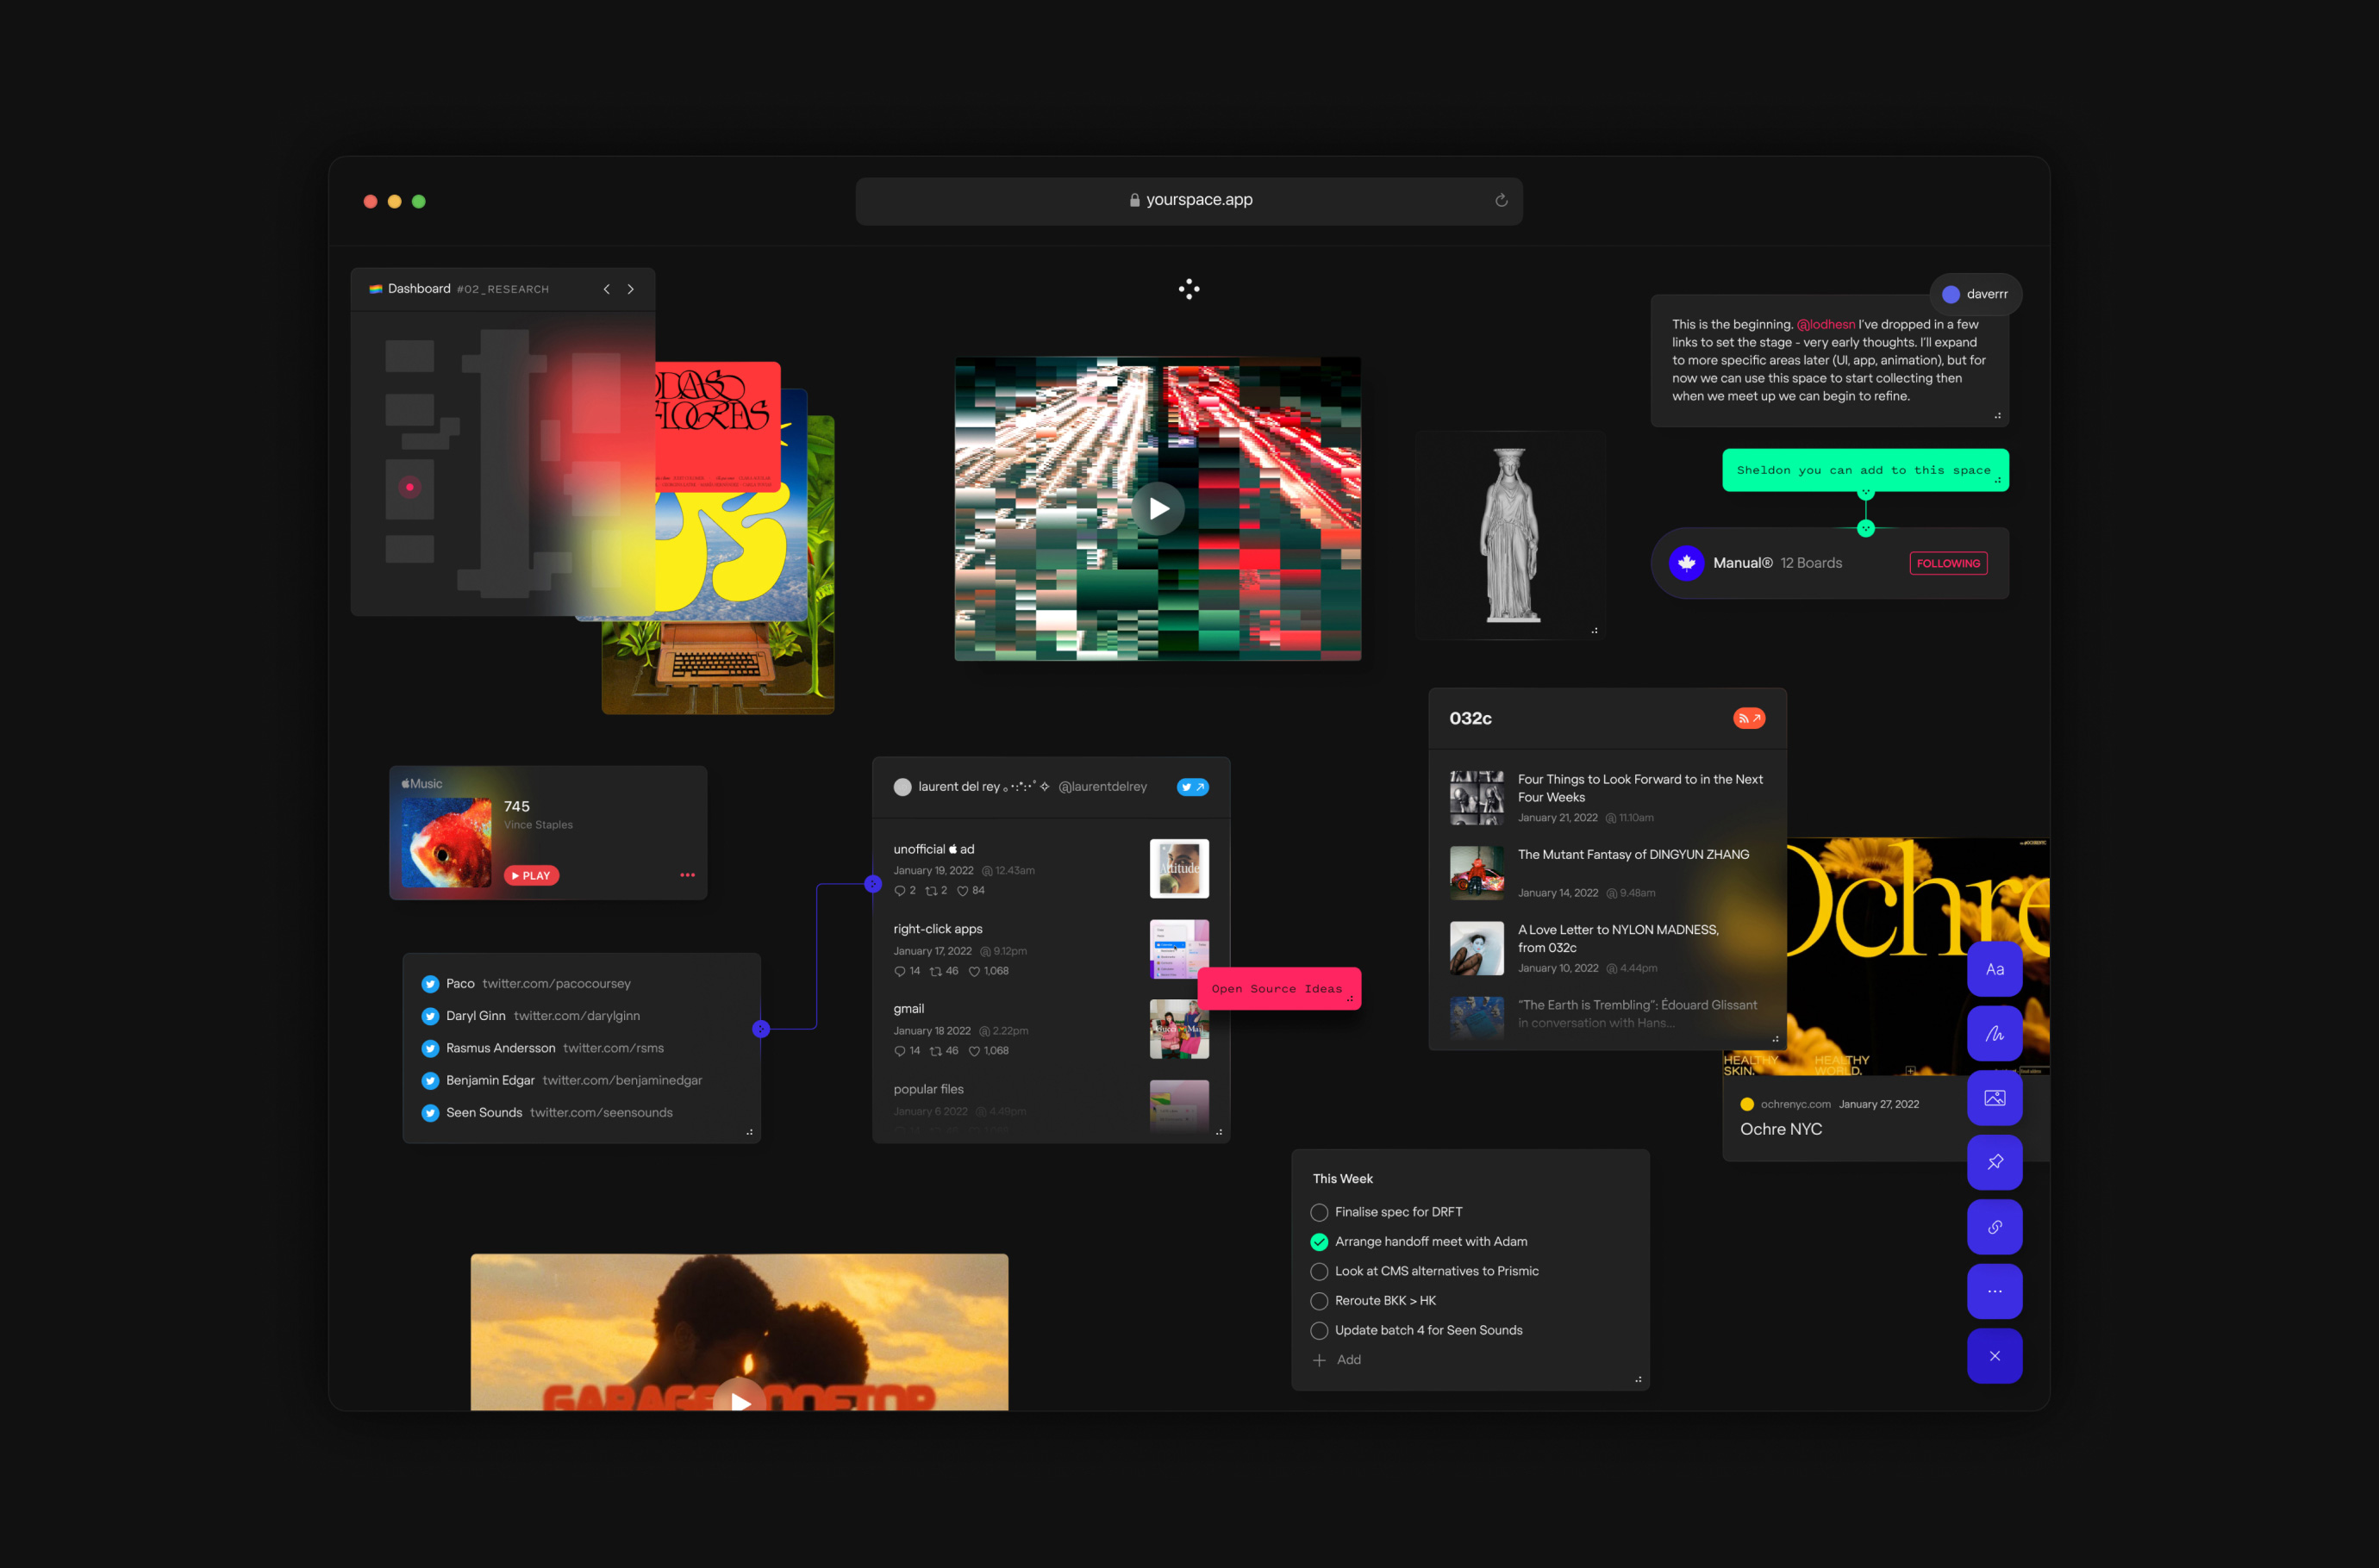2379x1568 pixels.
Task: Open the 032c RSS feed badge
Action: coord(1749,718)
